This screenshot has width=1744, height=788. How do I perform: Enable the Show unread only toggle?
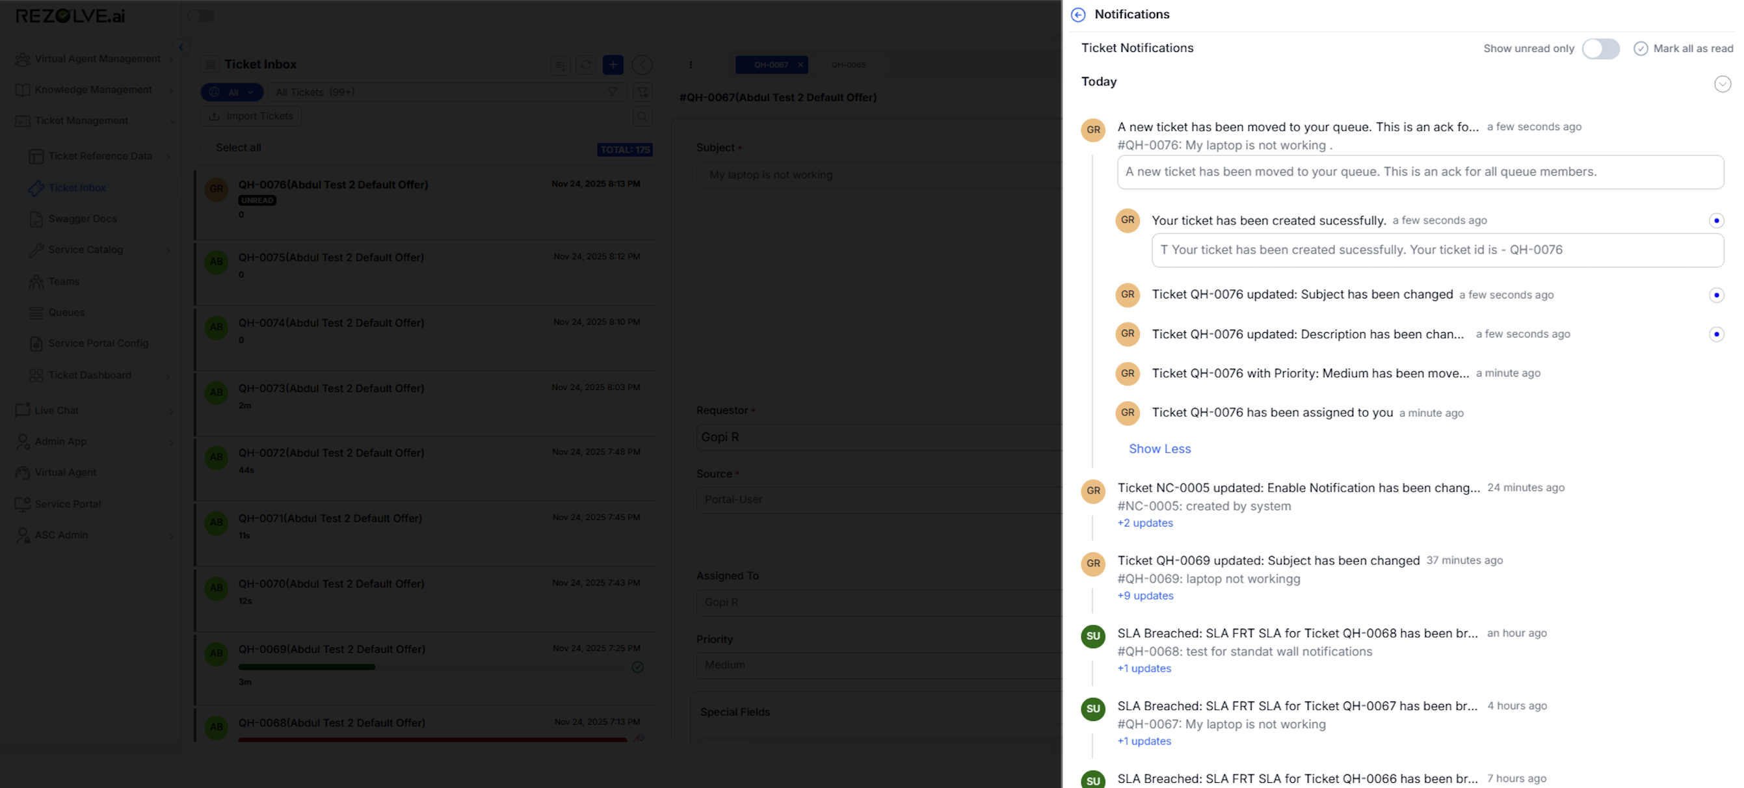[1600, 48]
